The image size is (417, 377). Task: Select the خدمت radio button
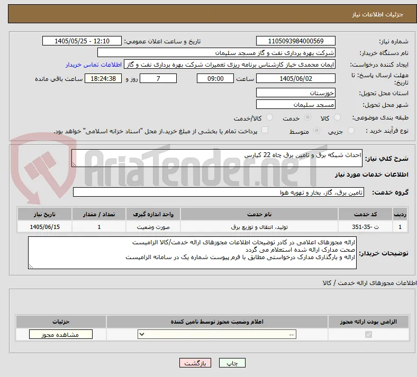coord(307,117)
